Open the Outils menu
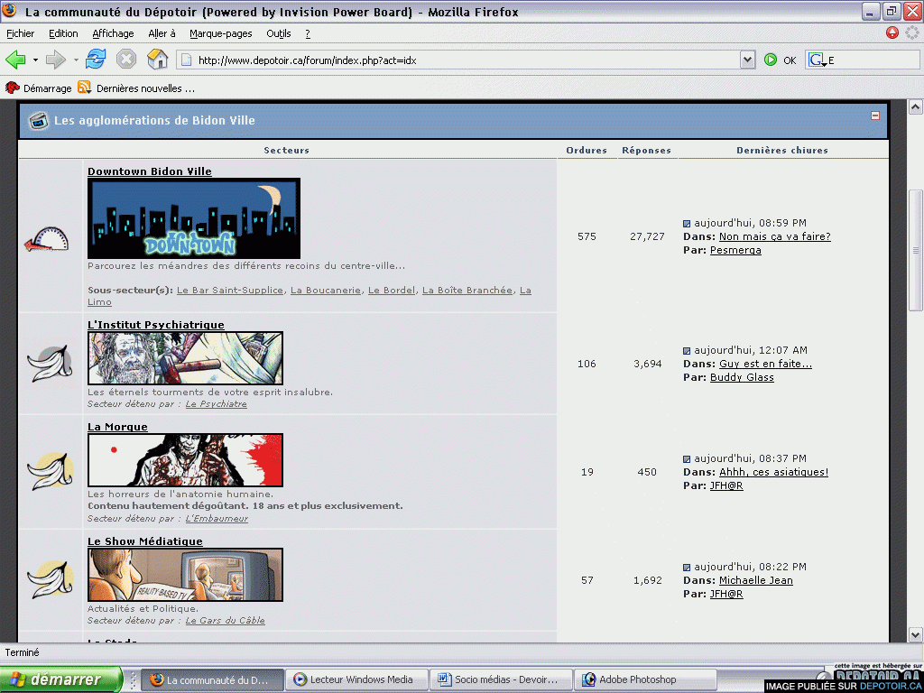Screen dimensions: 924x693 point(279,33)
